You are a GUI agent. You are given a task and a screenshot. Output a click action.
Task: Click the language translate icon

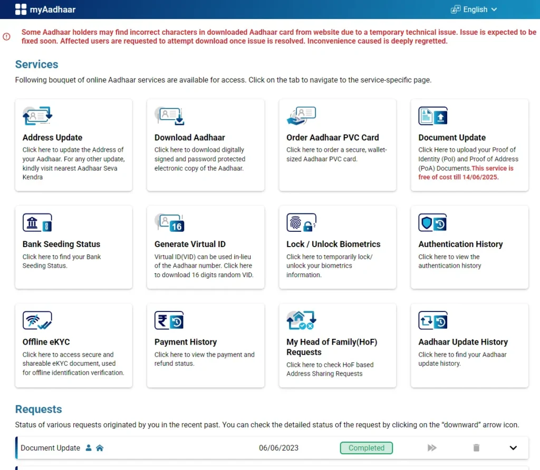click(455, 9)
